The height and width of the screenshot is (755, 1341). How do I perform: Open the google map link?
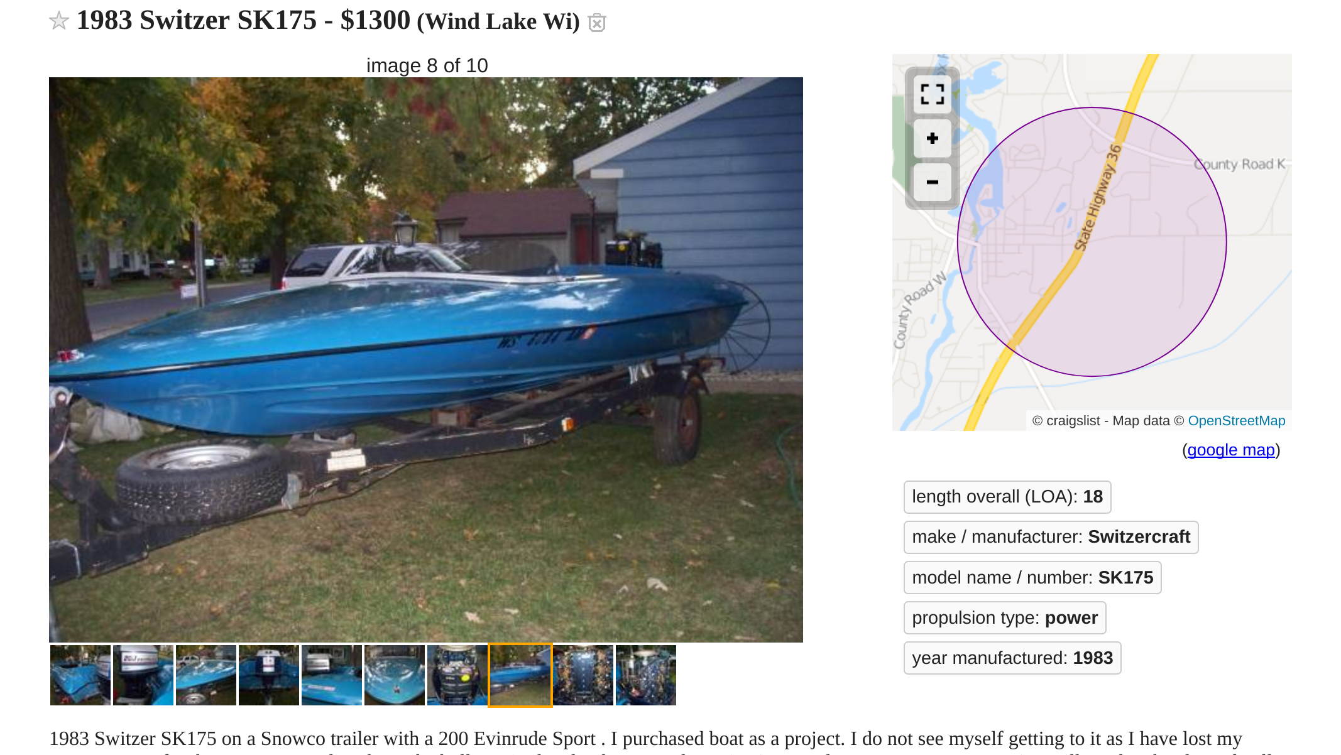point(1230,450)
